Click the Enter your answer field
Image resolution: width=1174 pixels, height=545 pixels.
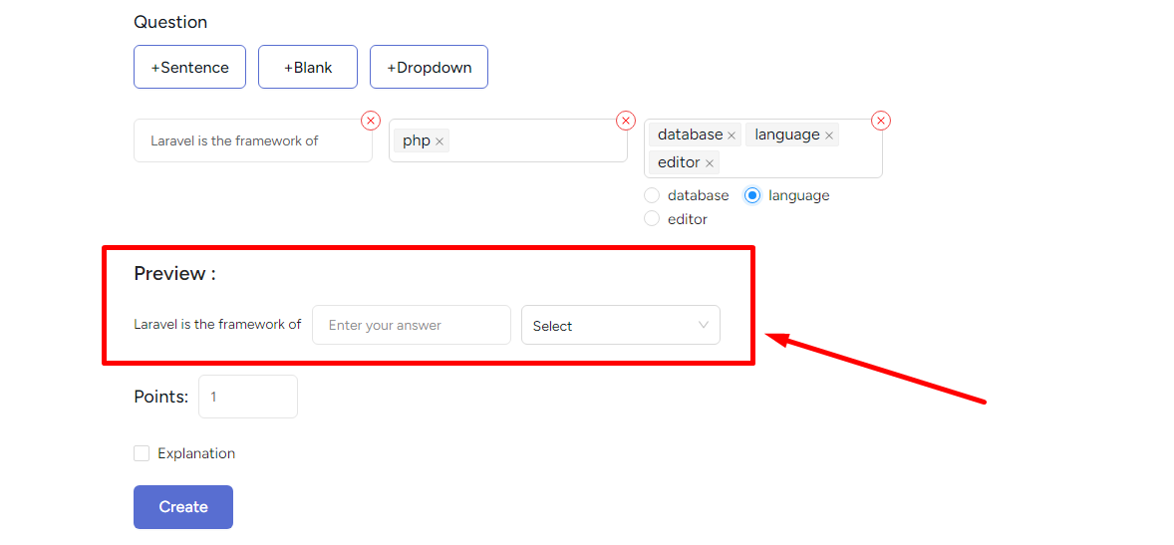coord(411,325)
